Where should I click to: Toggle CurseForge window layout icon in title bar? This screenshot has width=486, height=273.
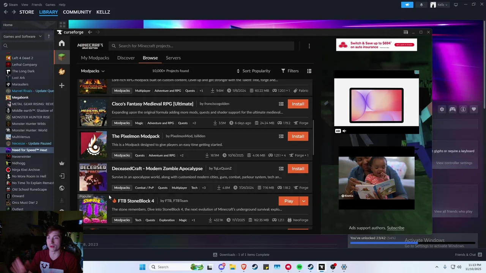[x=406, y=32]
